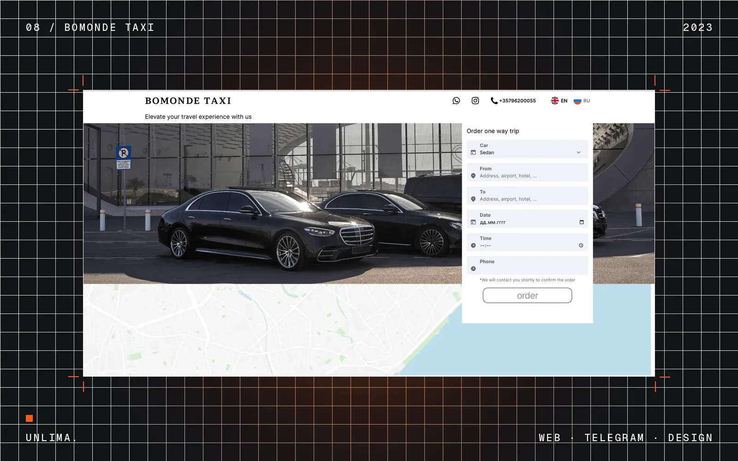Click the To address input field
The width and height of the screenshot is (738, 461).
click(x=527, y=195)
